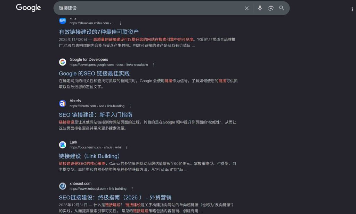Start voice search with microphone icon
The height and width of the screenshot is (214, 356).
pos(260,8)
